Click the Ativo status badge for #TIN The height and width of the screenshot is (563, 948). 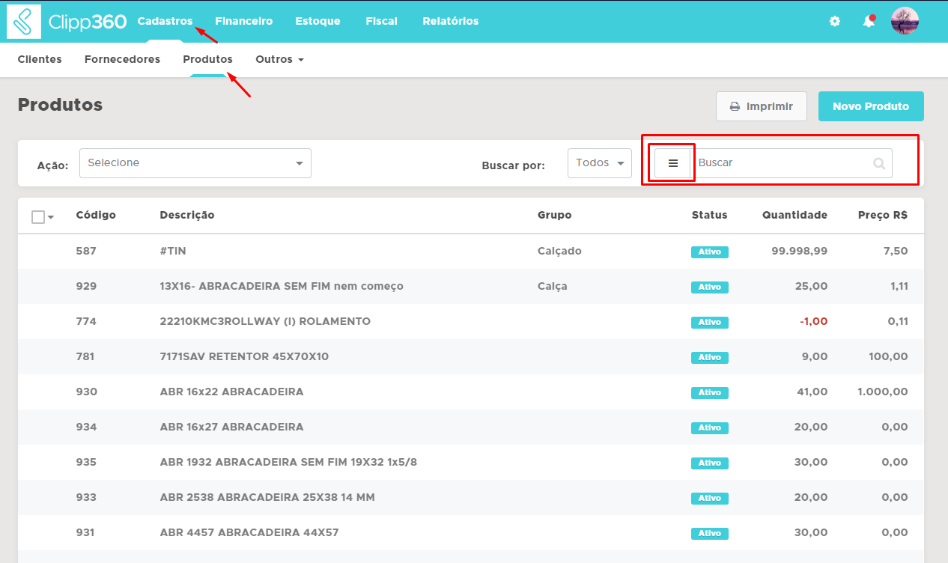pyautogui.click(x=709, y=252)
